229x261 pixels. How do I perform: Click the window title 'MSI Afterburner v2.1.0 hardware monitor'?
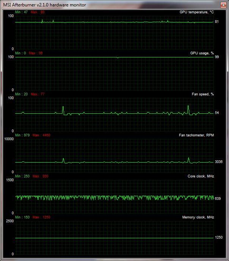click(44, 5)
